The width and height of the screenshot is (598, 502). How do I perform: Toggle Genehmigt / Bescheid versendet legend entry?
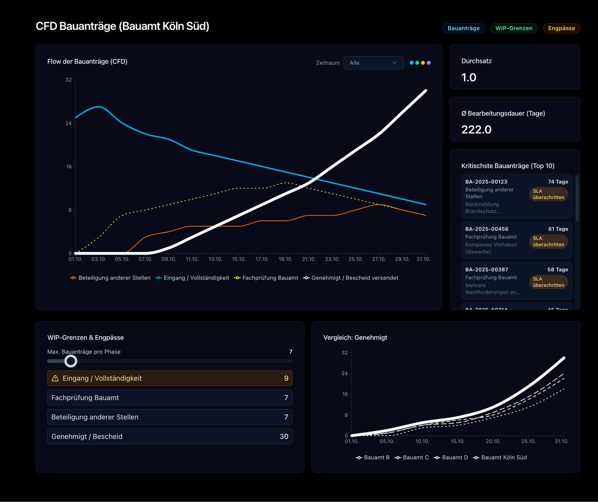coord(351,278)
